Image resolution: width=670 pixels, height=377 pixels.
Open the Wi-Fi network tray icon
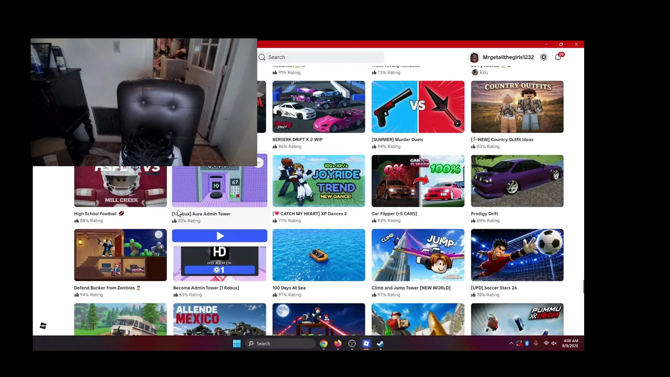[545, 343]
